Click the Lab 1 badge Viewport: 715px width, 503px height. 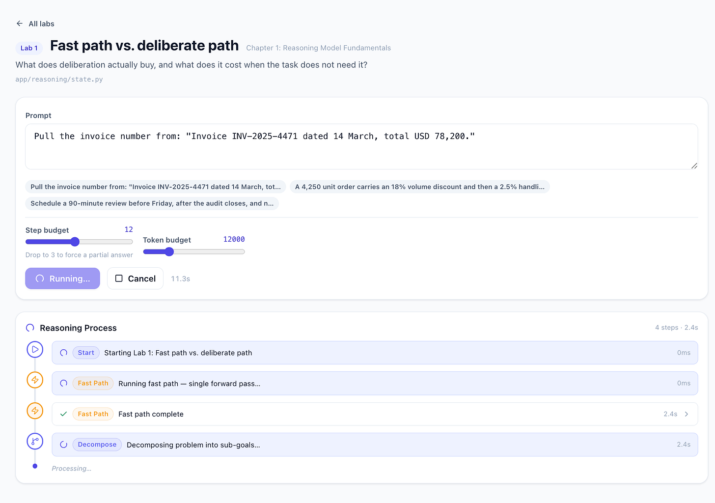(29, 48)
